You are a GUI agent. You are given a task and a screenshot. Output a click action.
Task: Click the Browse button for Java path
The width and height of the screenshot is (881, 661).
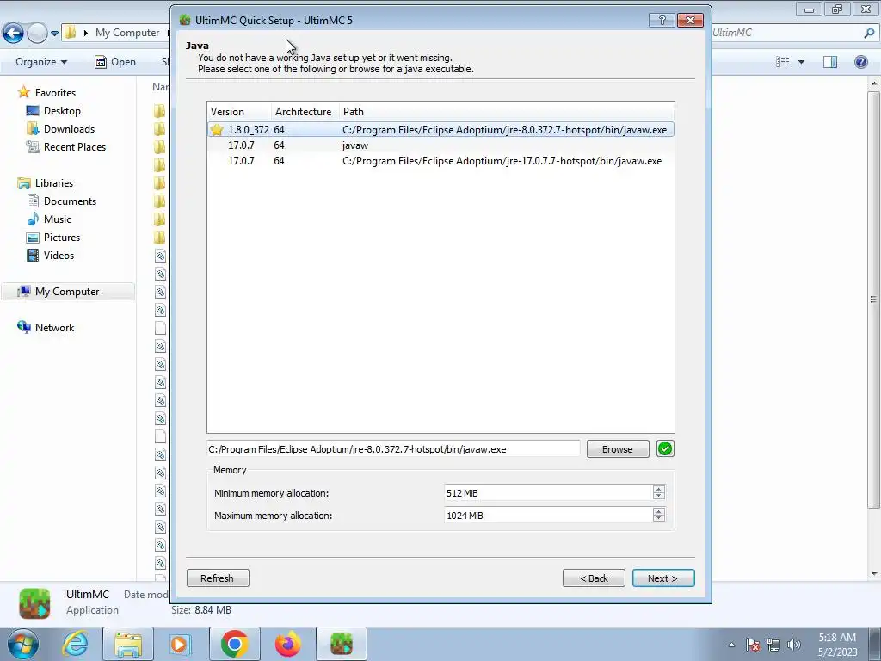[x=618, y=449]
